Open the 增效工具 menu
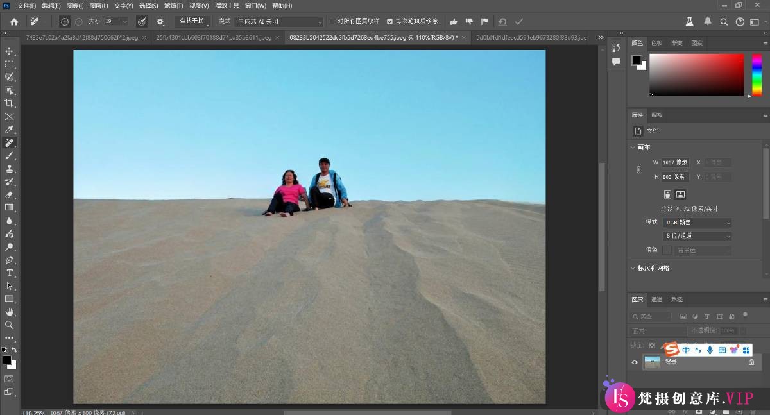Screen dimensions: 770x415 click(x=227, y=6)
